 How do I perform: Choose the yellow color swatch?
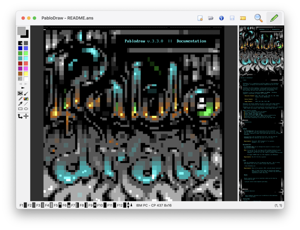26,74
